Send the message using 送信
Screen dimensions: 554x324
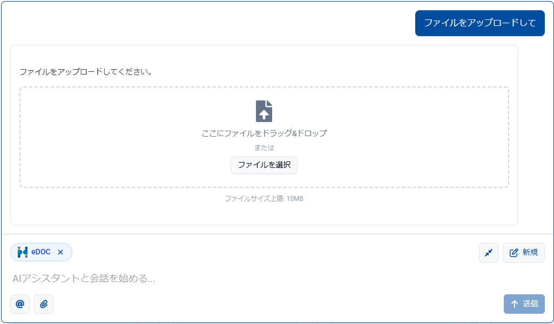pyautogui.click(x=524, y=304)
